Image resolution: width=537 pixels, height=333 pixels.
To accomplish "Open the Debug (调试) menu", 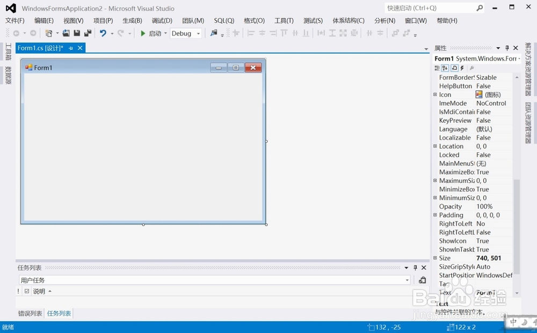I will tap(162, 20).
